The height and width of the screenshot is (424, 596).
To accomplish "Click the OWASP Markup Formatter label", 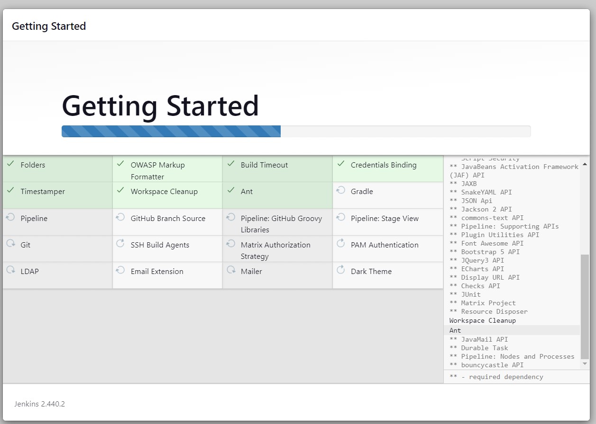I will tap(158, 171).
